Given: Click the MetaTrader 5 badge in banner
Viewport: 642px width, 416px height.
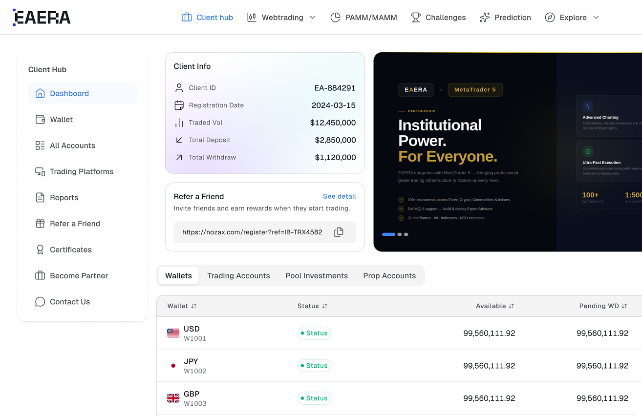Looking at the screenshot, I should click(475, 90).
